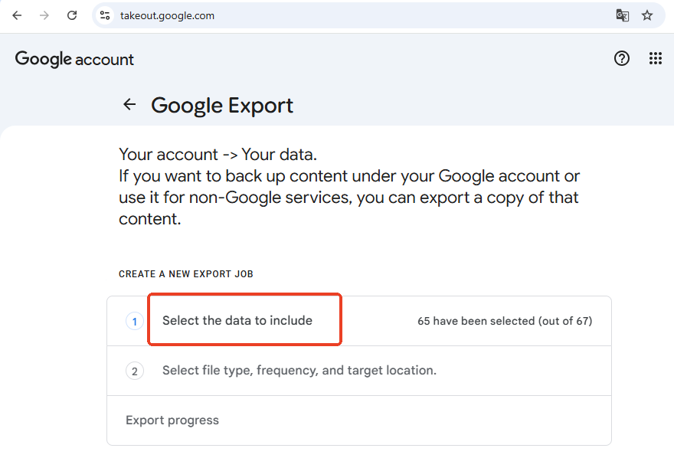
Task: Click the Google account logo
Action: [x=74, y=59]
